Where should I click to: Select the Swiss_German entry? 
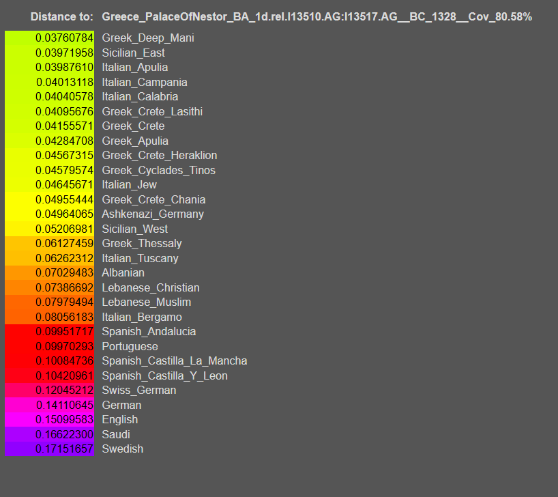click(x=138, y=390)
